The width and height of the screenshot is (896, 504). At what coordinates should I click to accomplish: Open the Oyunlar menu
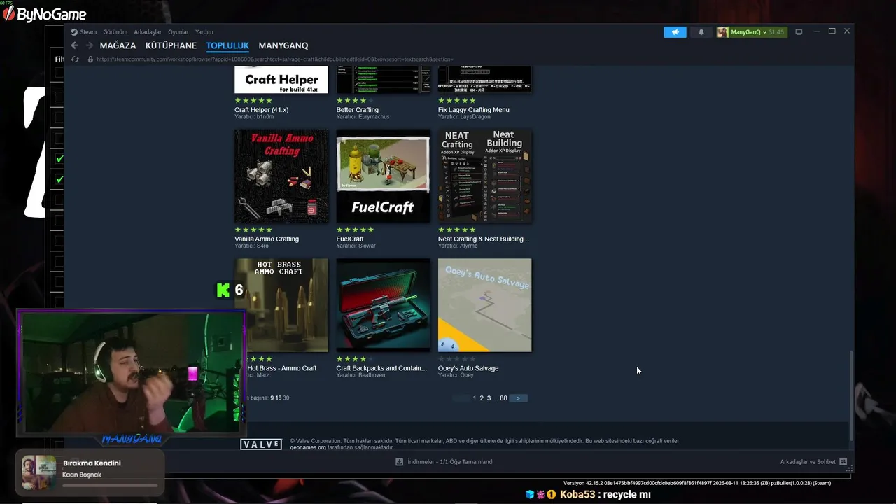(x=178, y=31)
